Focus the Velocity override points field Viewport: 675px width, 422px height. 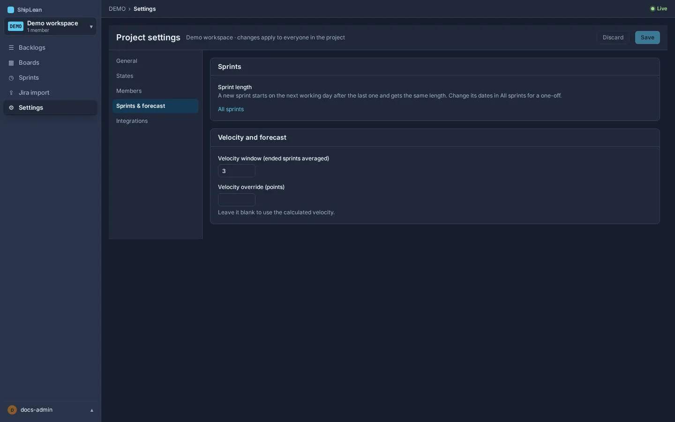pos(237,200)
